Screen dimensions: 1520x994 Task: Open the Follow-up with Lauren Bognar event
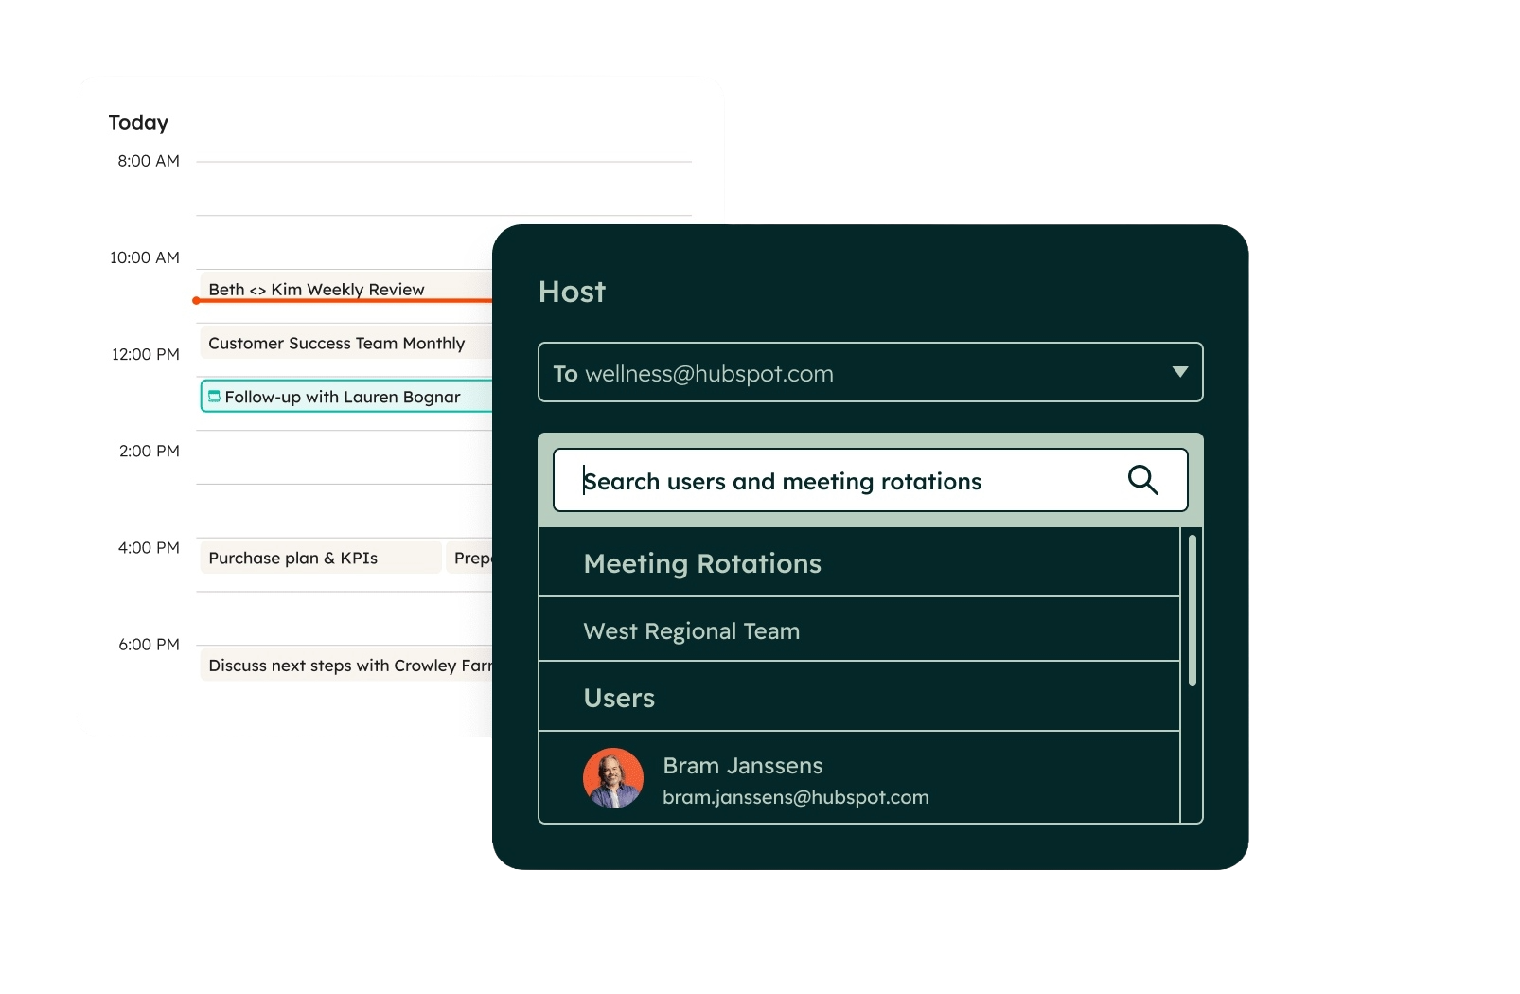[343, 397]
